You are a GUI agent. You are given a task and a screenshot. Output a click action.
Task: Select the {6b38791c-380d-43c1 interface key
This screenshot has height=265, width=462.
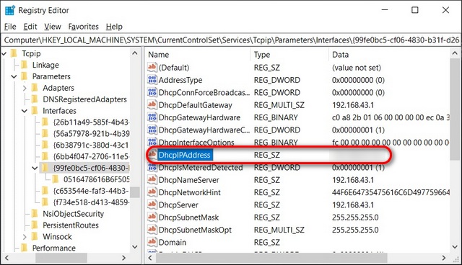(x=91, y=145)
